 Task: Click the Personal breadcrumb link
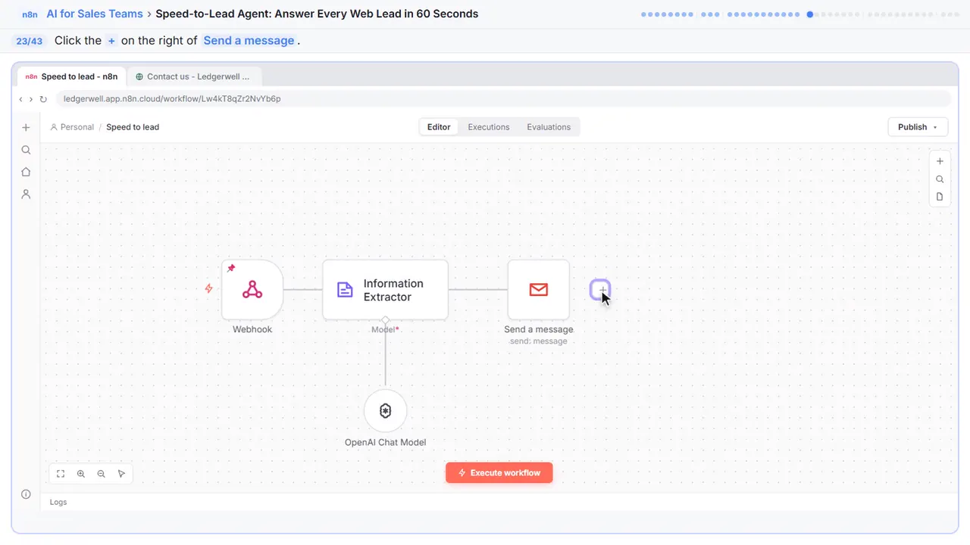(72, 127)
